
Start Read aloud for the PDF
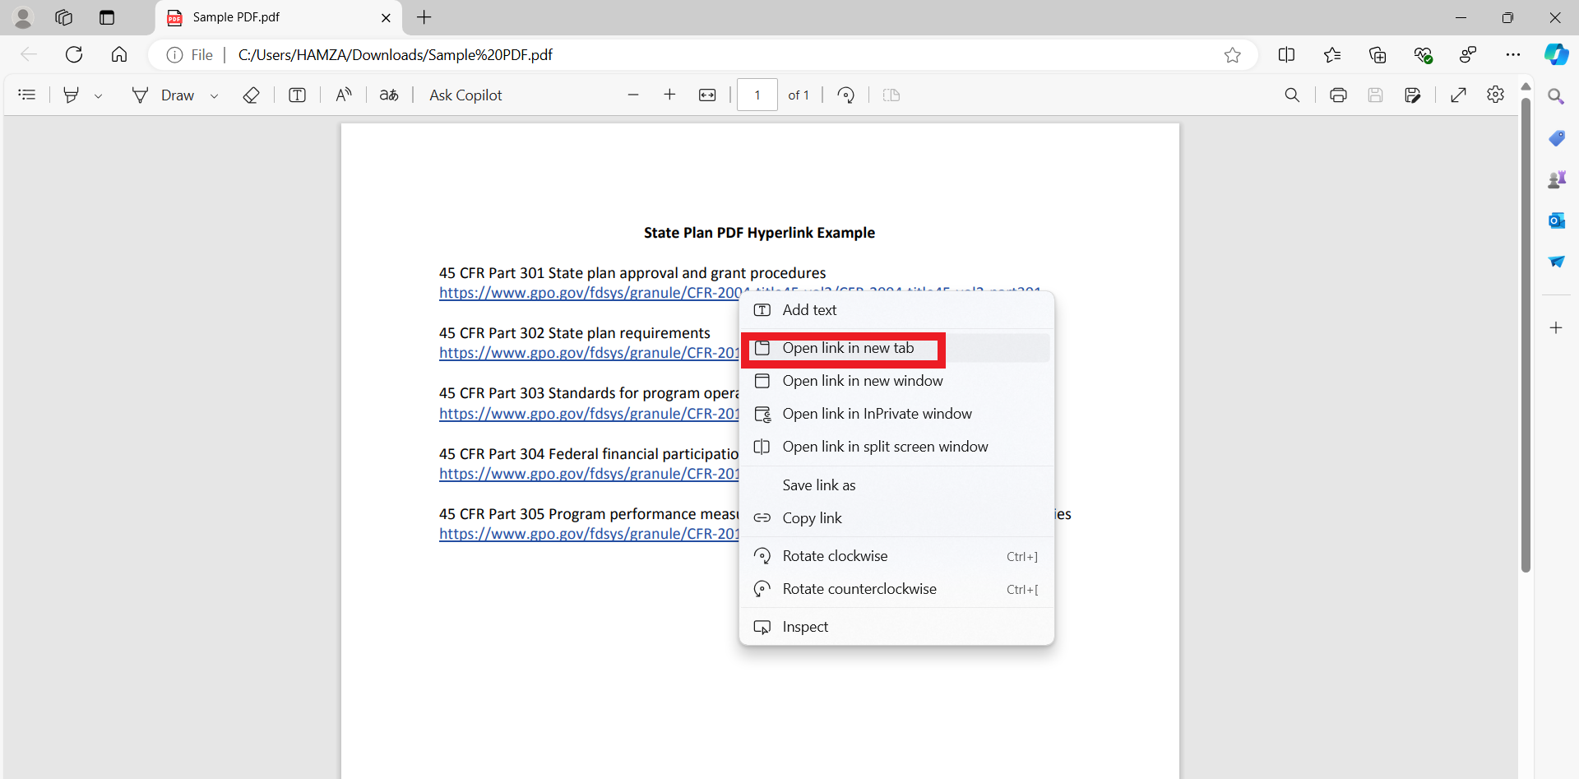pyautogui.click(x=343, y=95)
